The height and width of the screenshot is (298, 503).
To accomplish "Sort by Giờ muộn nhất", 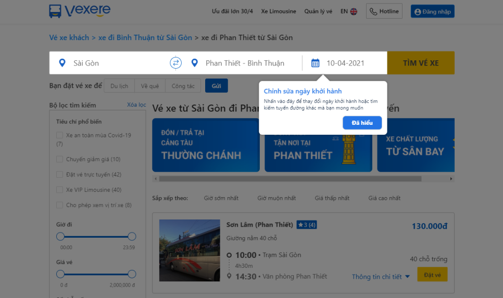I will (x=276, y=198).
